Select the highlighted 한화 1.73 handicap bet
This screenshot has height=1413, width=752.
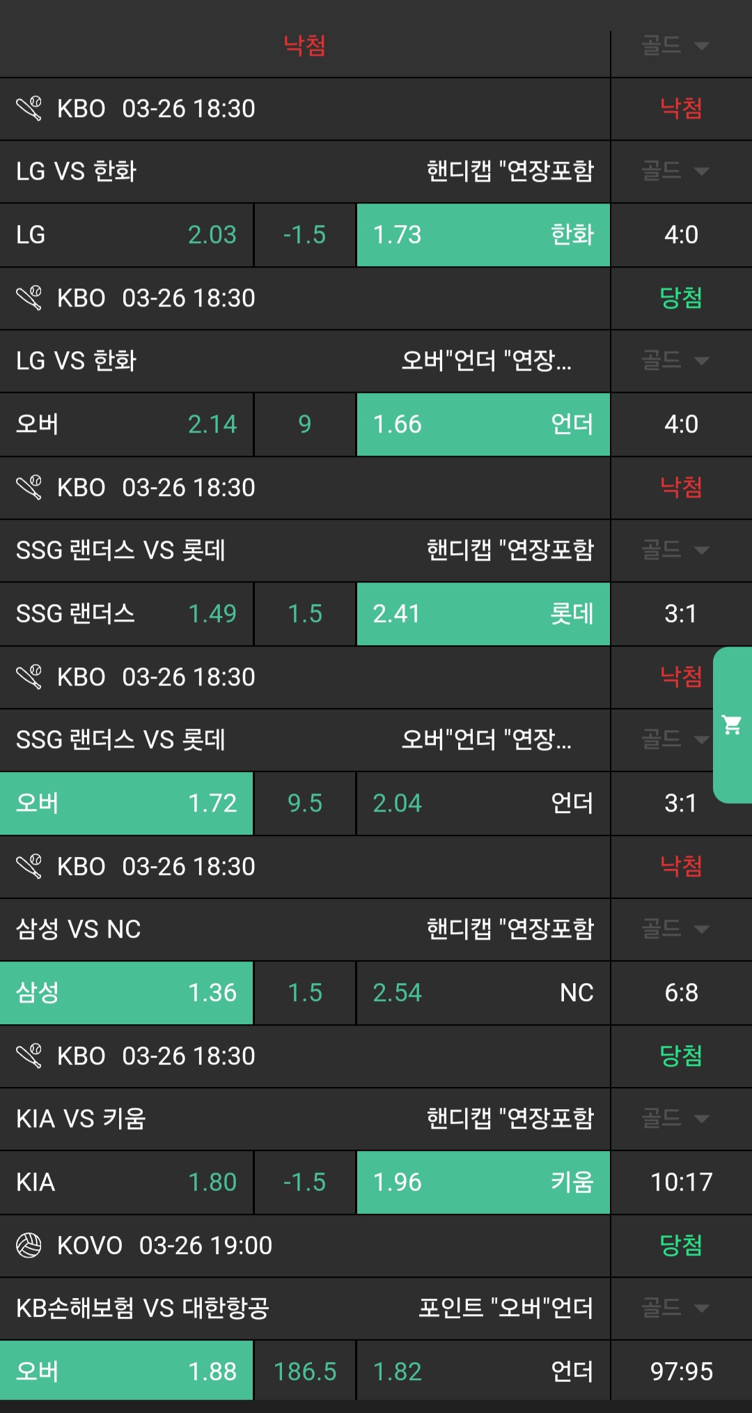coord(483,235)
